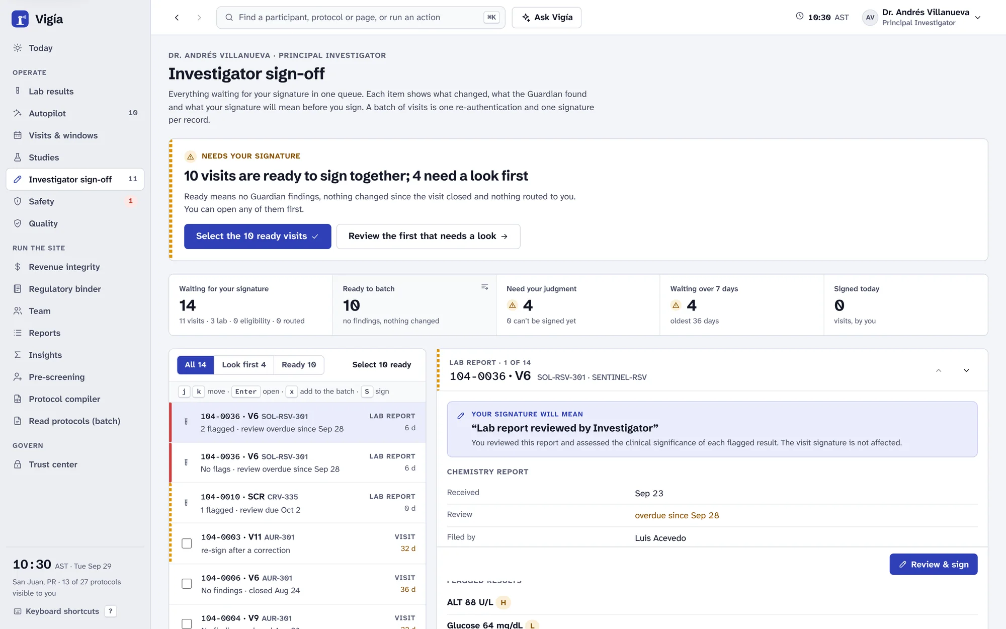Go to next item with down chevron
Image resolution: width=1006 pixels, height=629 pixels.
point(966,370)
